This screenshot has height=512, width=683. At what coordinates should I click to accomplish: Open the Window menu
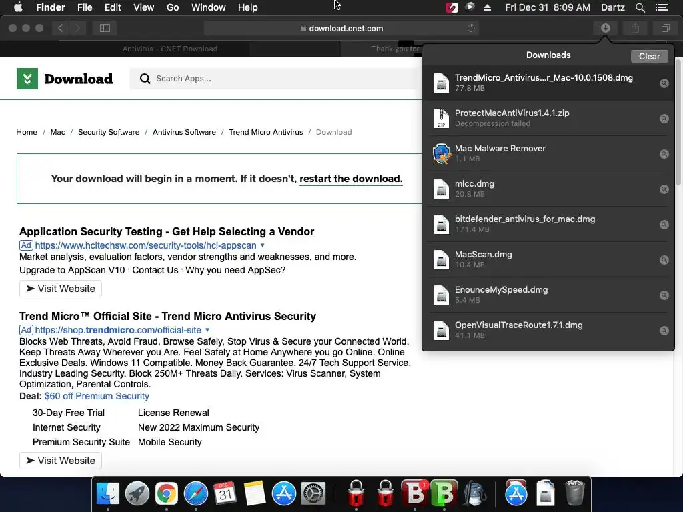tap(209, 7)
